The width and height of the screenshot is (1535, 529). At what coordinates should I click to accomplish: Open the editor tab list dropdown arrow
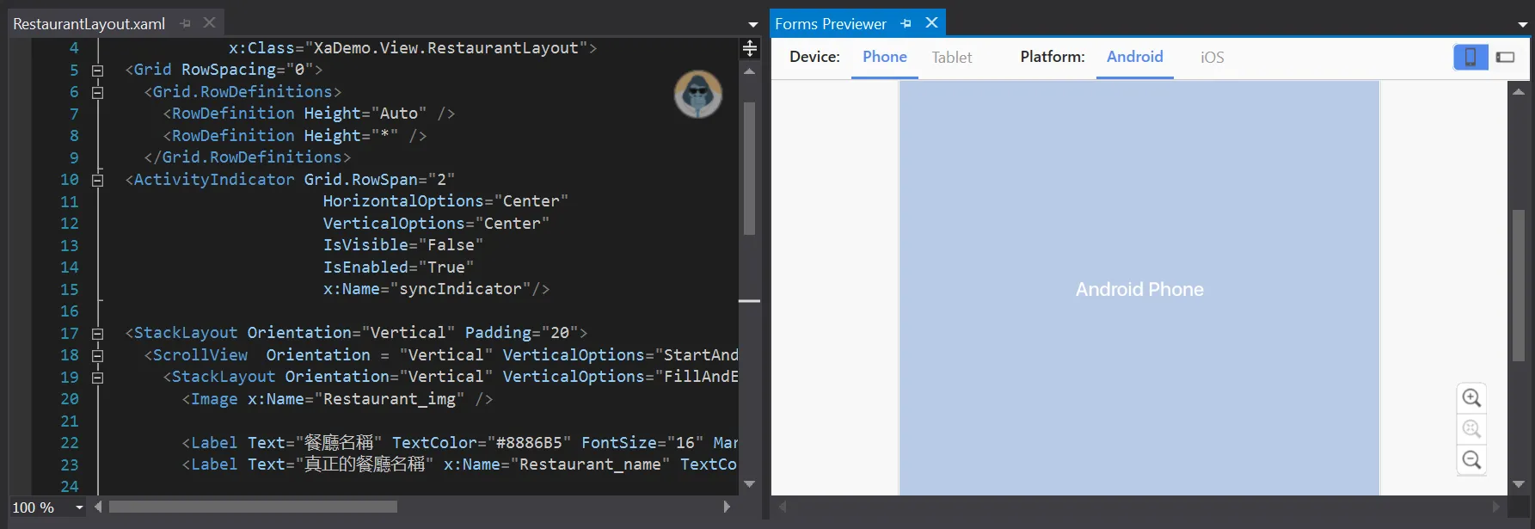pyautogui.click(x=752, y=24)
